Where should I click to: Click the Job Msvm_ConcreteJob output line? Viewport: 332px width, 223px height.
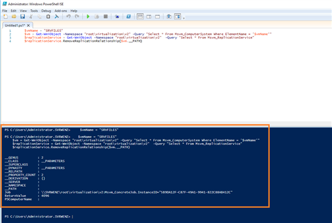pos(118,192)
